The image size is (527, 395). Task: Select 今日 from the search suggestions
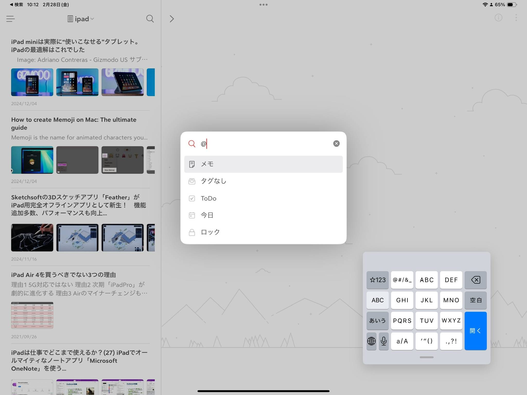[x=263, y=215]
